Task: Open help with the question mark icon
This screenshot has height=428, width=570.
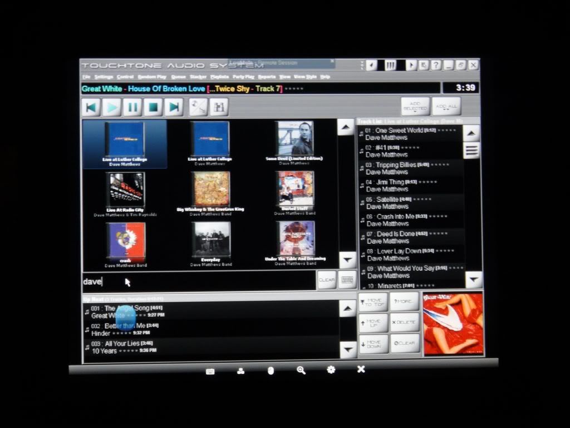Action: tap(436, 66)
